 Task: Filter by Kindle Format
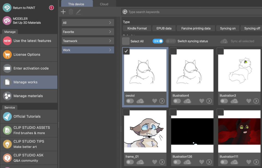[x=137, y=28]
